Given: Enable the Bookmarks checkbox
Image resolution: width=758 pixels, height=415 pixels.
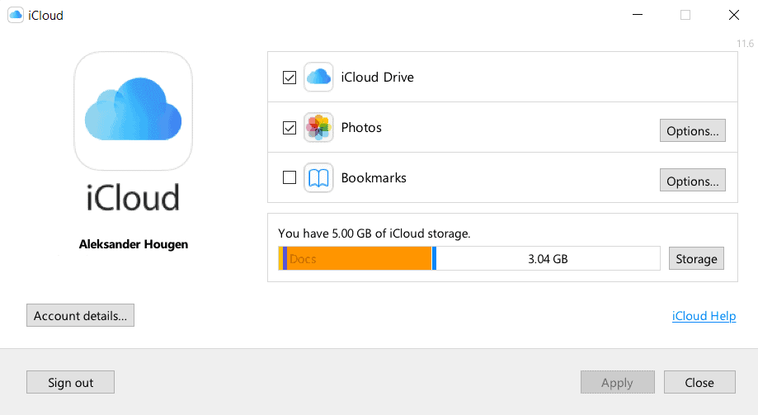Looking at the screenshot, I should click(290, 177).
